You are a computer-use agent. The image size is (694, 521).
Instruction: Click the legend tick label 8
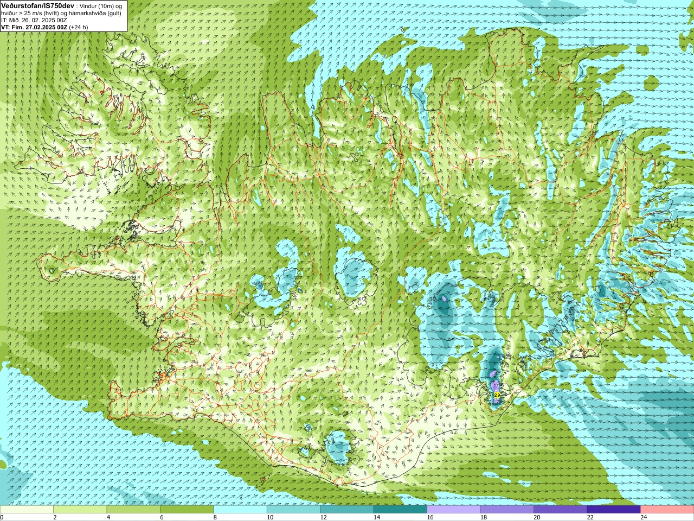(215, 517)
